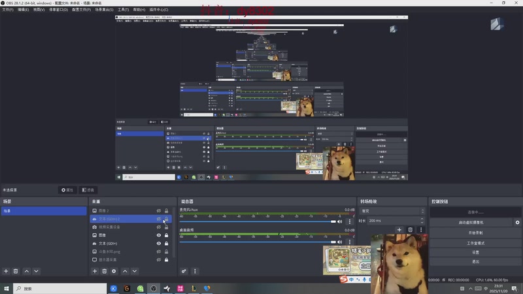Add a new scene with the plus icon

tap(6, 271)
